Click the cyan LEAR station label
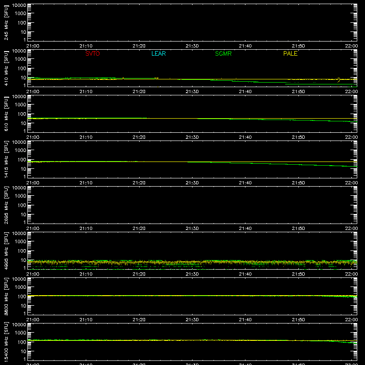This screenshot has width=365, height=365. tap(158, 53)
